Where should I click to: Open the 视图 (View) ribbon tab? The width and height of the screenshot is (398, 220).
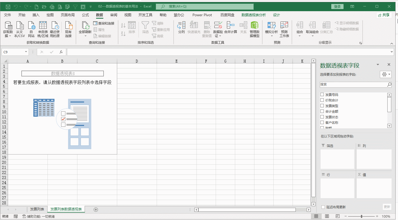128,15
